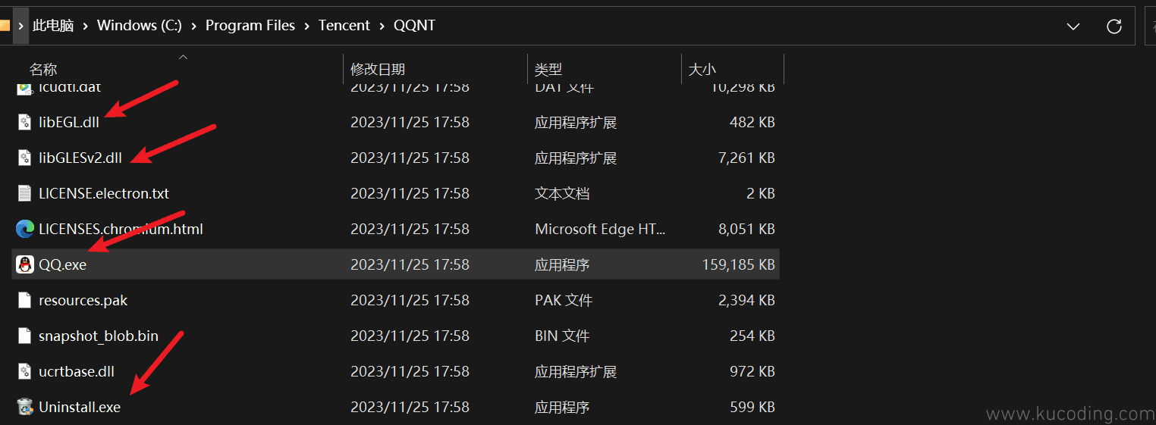Click the QQ penguin icon
Viewport: 1156px width, 425px height.
25,264
